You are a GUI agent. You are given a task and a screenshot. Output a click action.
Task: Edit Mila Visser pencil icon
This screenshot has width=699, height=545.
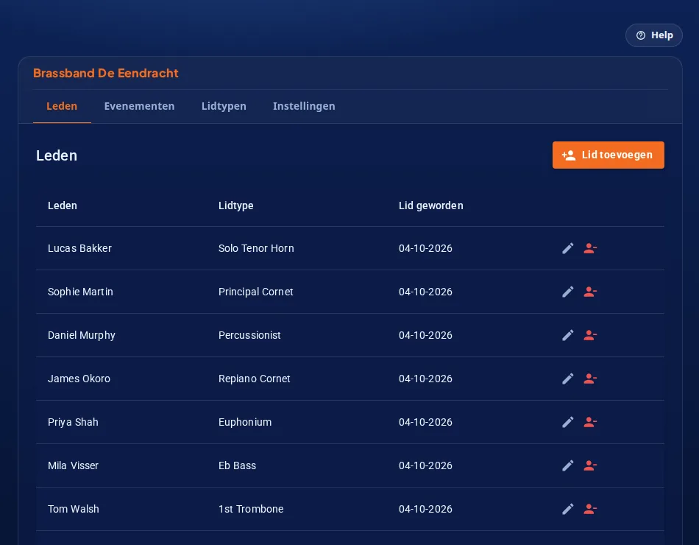(x=567, y=465)
